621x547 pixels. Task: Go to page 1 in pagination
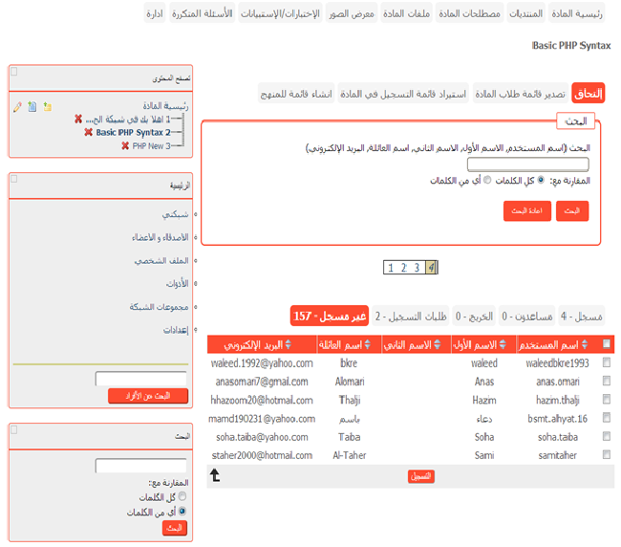coord(391,268)
